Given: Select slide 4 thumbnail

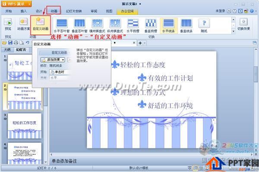Looking at the screenshot, I should click(x=25, y=153).
